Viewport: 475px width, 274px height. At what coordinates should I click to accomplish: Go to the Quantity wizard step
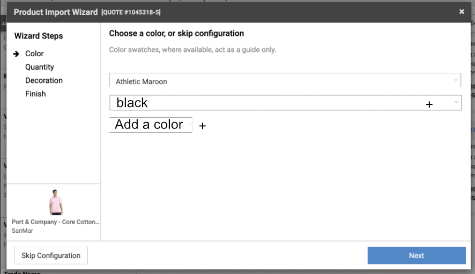tap(40, 67)
